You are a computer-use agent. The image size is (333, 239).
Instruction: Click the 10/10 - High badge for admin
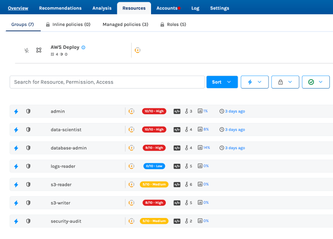click(x=154, y=111)
